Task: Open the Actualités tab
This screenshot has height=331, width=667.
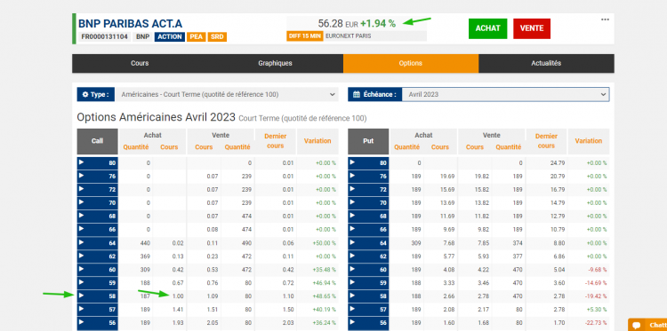Action: click(x=546, y=63)
